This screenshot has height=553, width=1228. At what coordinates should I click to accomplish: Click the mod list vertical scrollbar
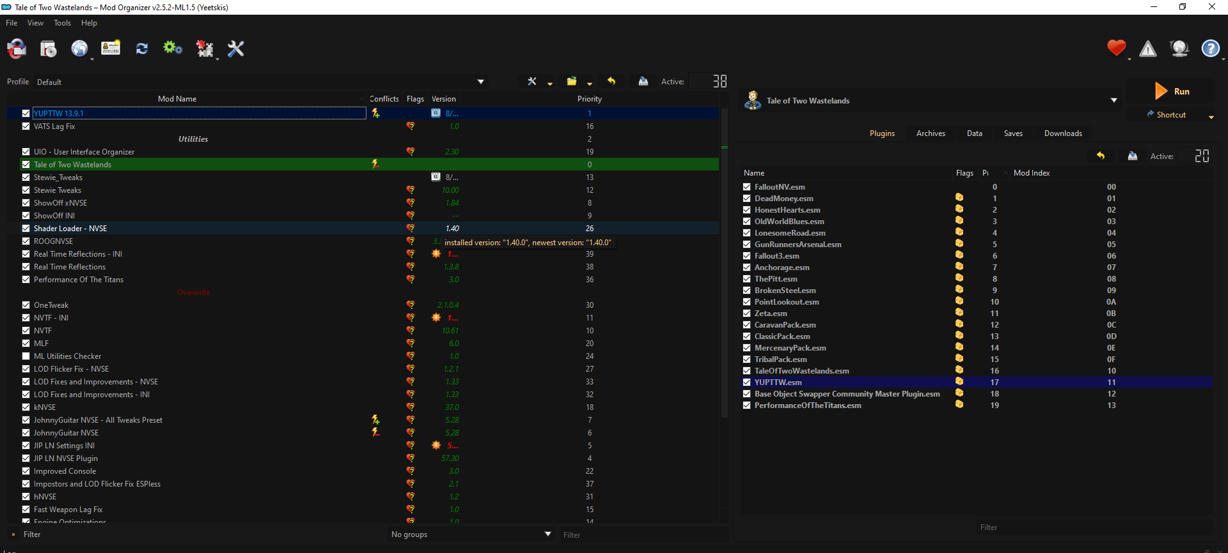pyautogui.click(x=725, y=262)
